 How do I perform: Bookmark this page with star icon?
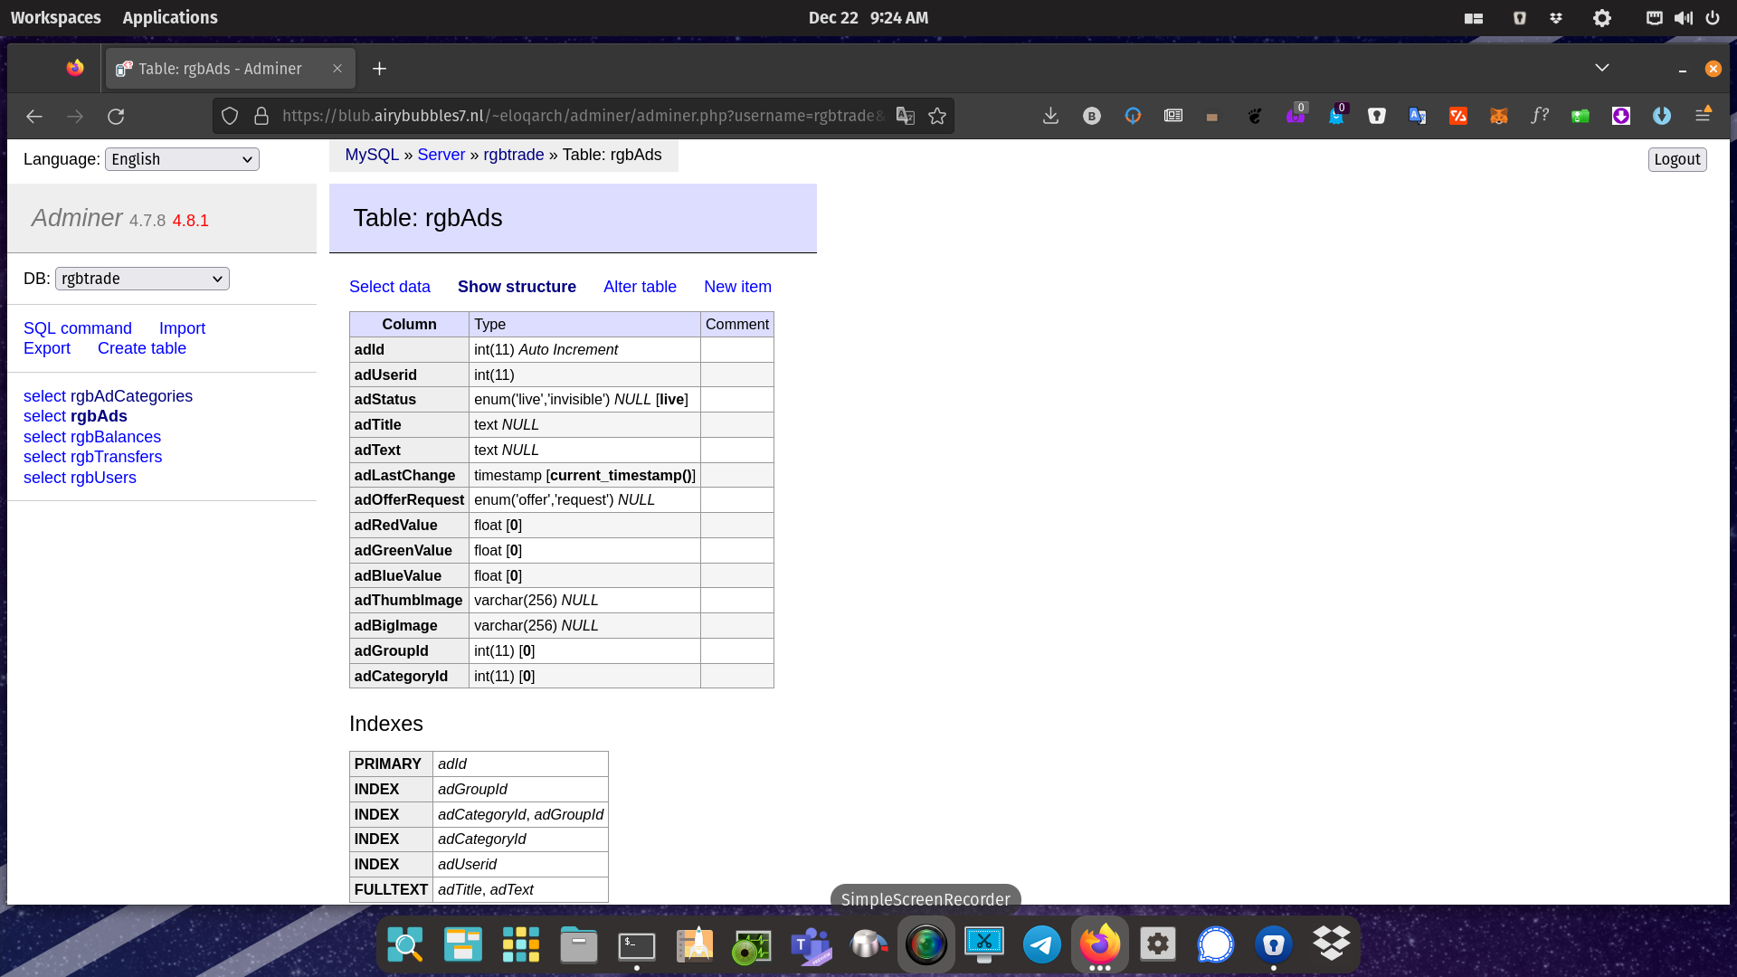937,116
